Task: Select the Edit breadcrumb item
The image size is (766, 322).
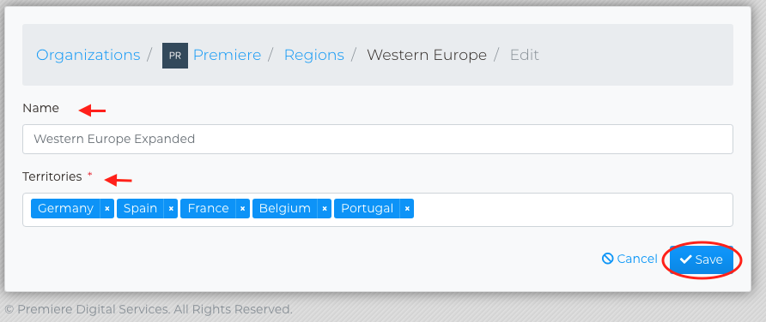Action: coord(524,55)
